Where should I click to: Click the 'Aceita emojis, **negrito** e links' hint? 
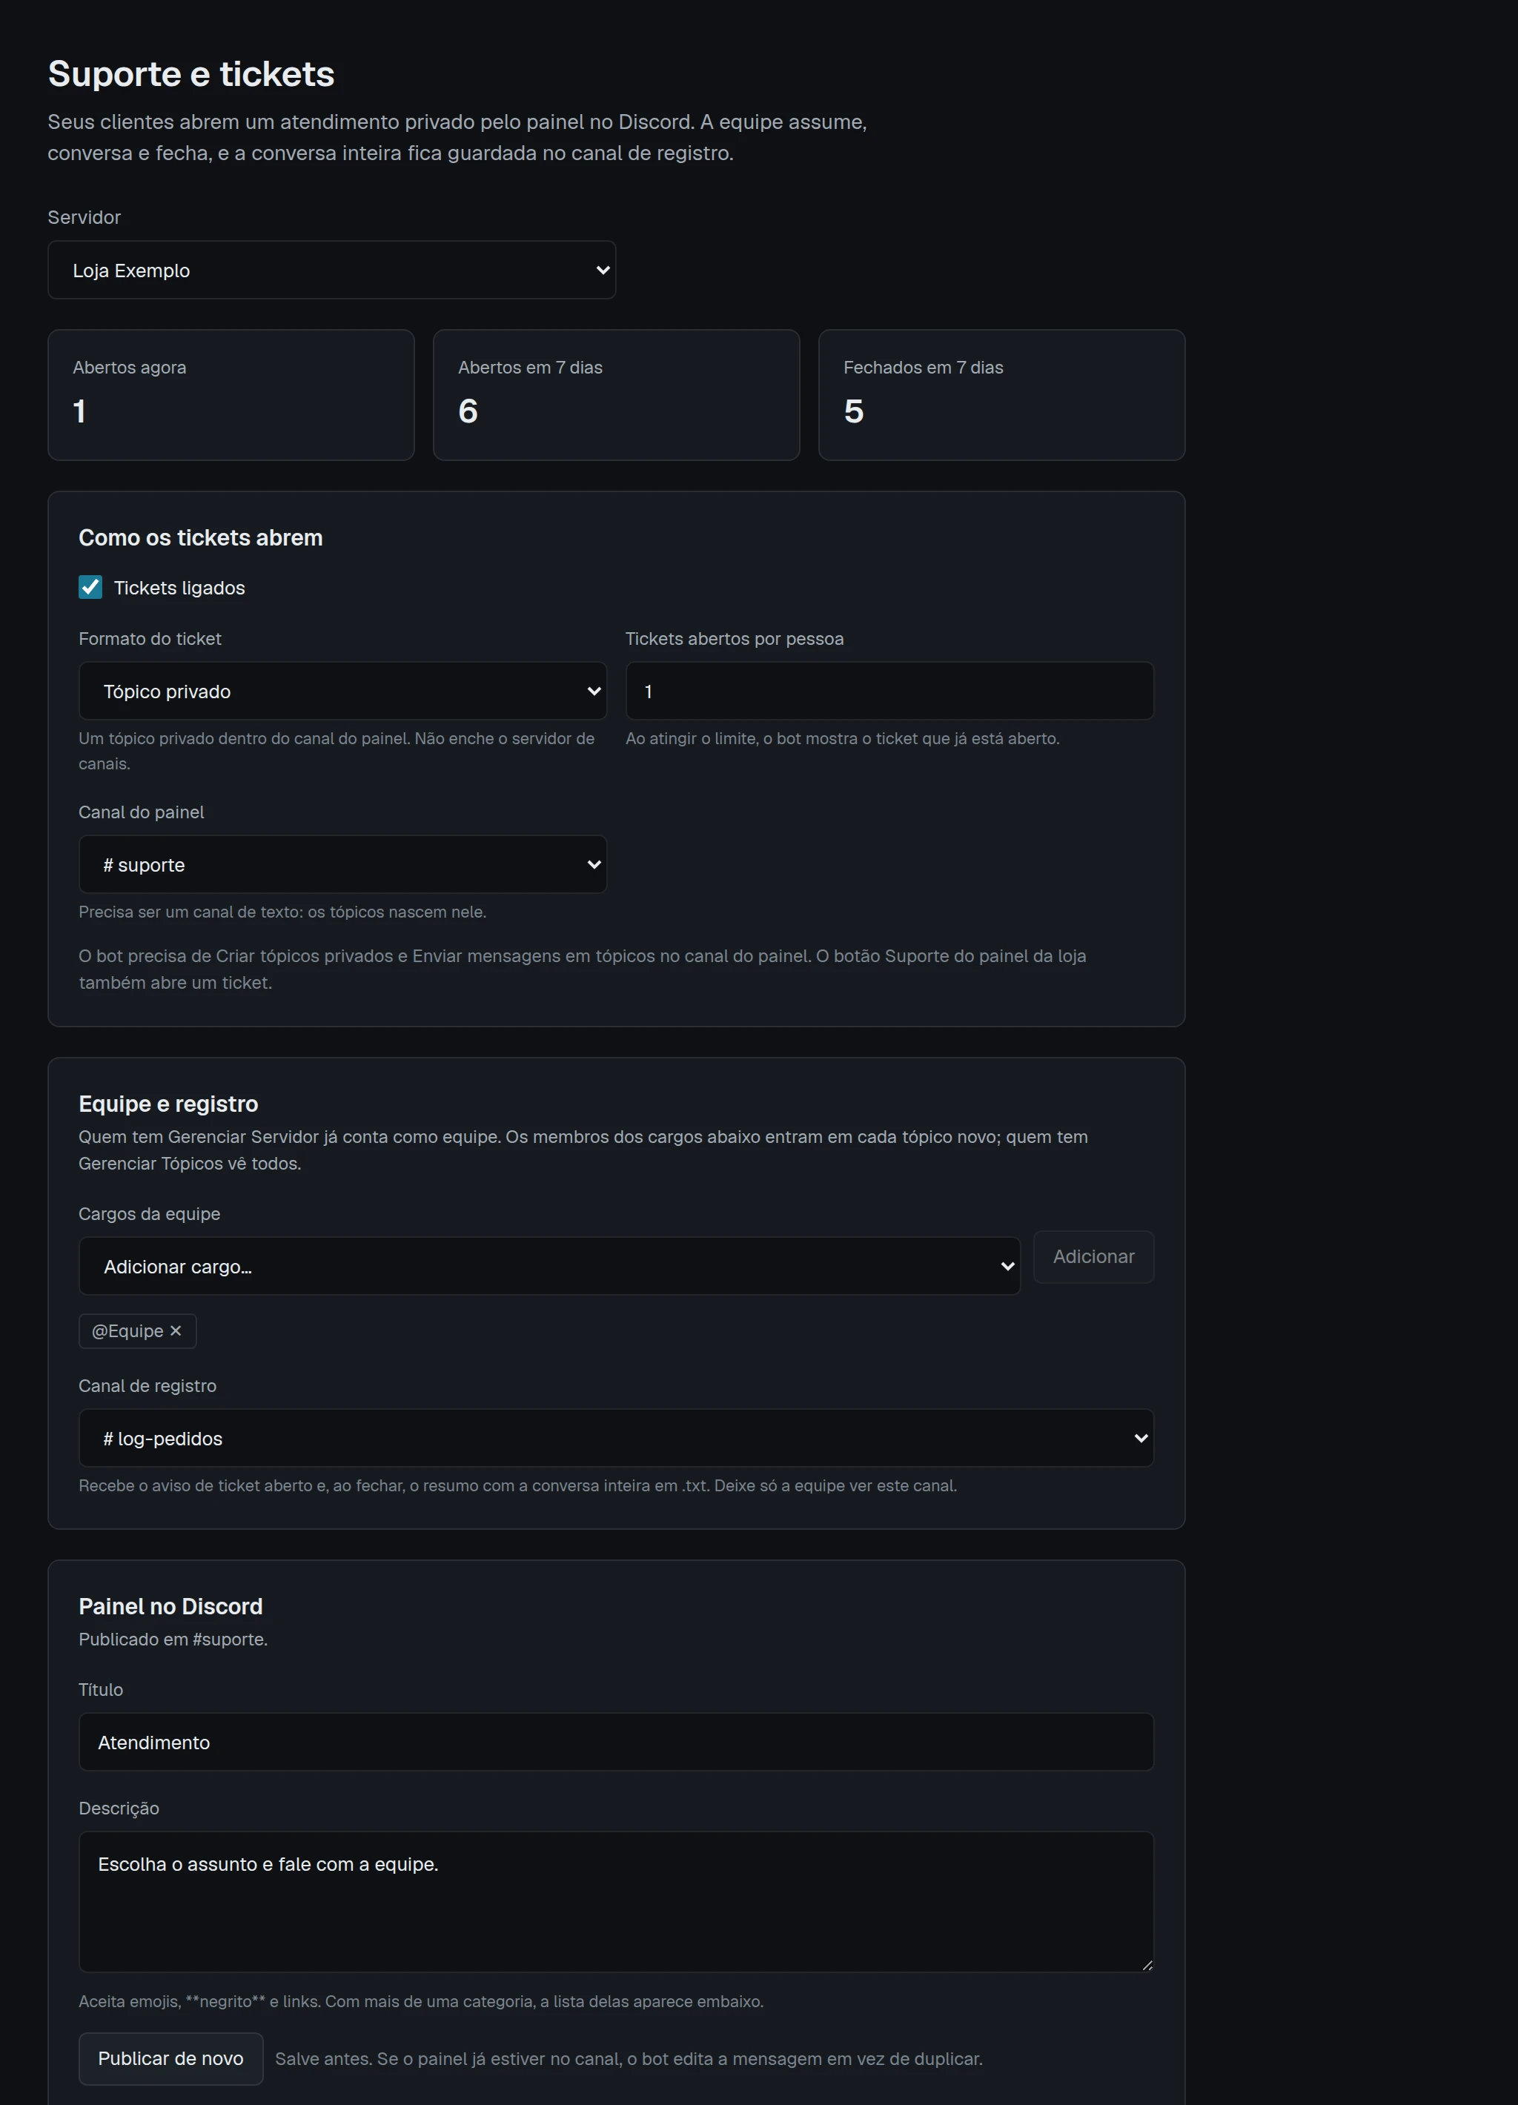click(421, 2002)
